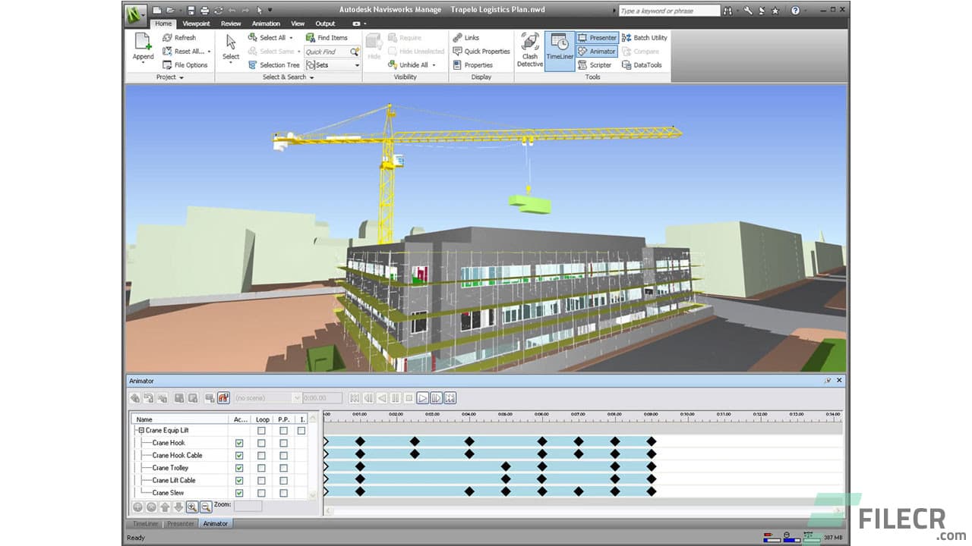Viewport: 972px width, 546px height.
Task: Open the Clash Detective tool
Action: (x=529, y=51)
